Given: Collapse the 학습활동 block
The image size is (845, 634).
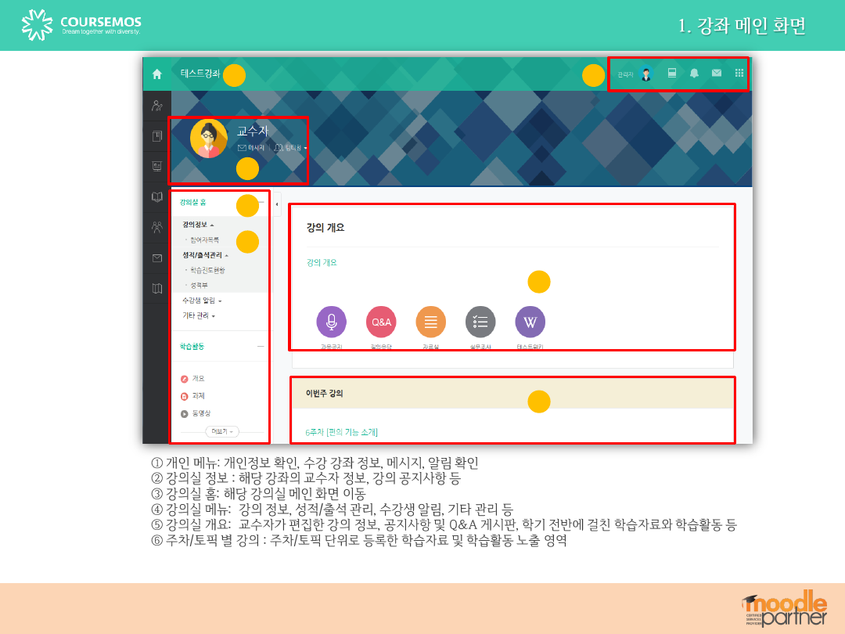Looking at the screenshot, I should tap(261, 346).
